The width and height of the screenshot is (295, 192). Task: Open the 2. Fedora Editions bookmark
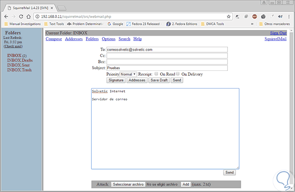182,24
